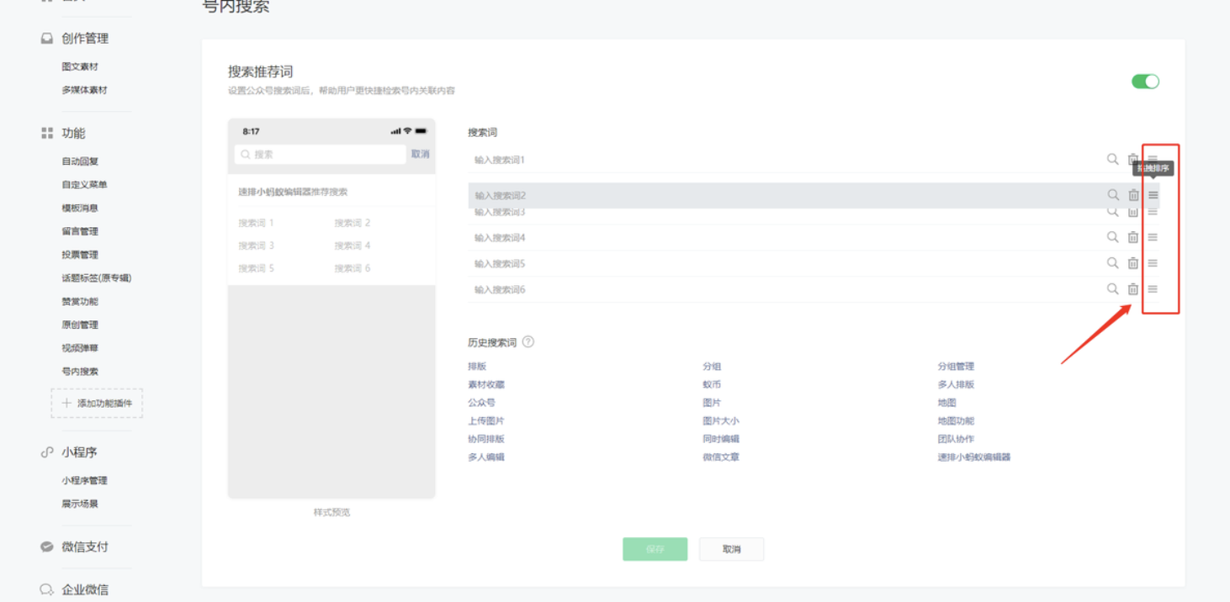Click the trash icon on 搜索词4 row

click(x=1133, y=237)
